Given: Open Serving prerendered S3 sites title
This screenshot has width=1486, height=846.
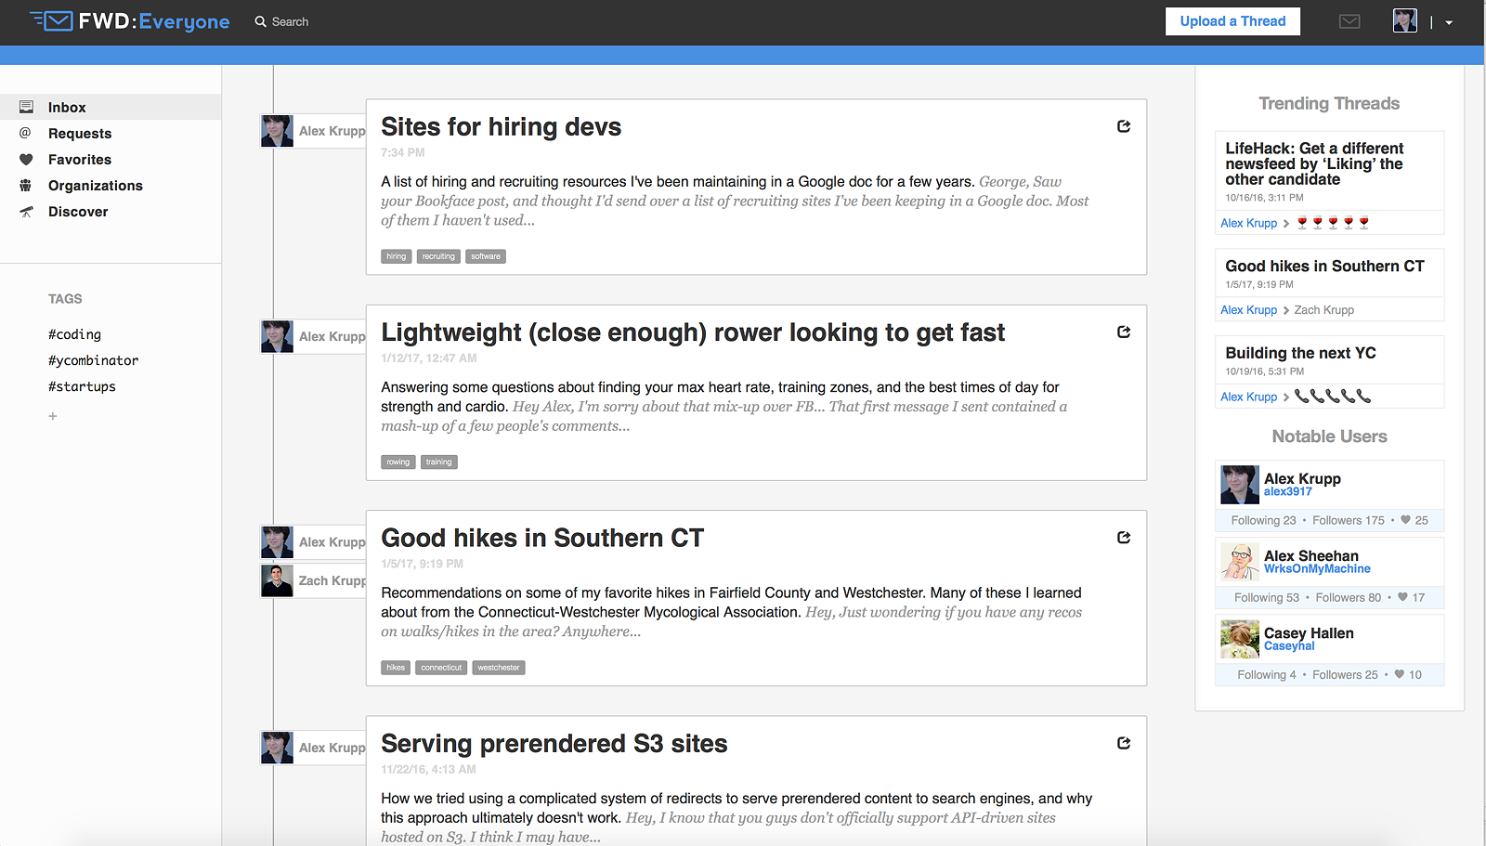Looking at the screenshot, I should [x=554, y=744].
